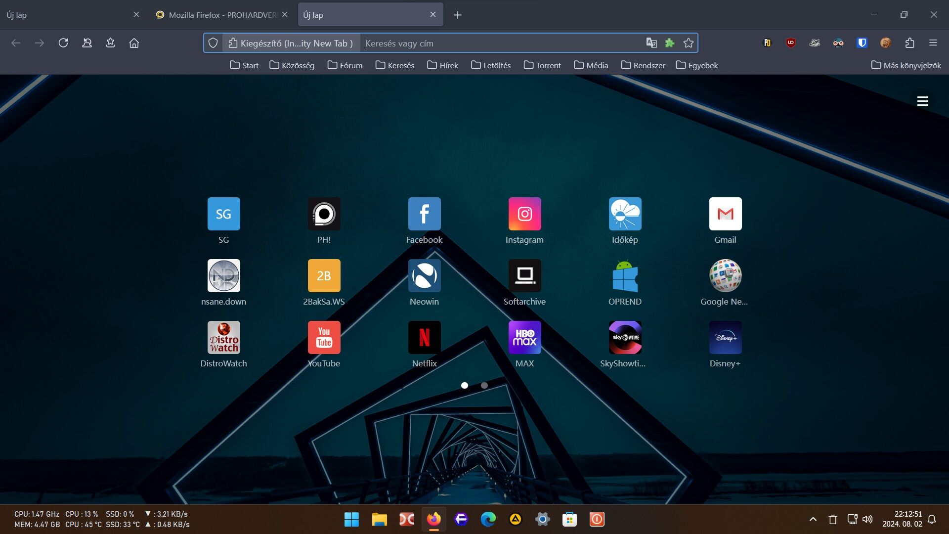Open the HBO MAX shortcut
This screenshot has width=949, height=534.
point(524,338)
